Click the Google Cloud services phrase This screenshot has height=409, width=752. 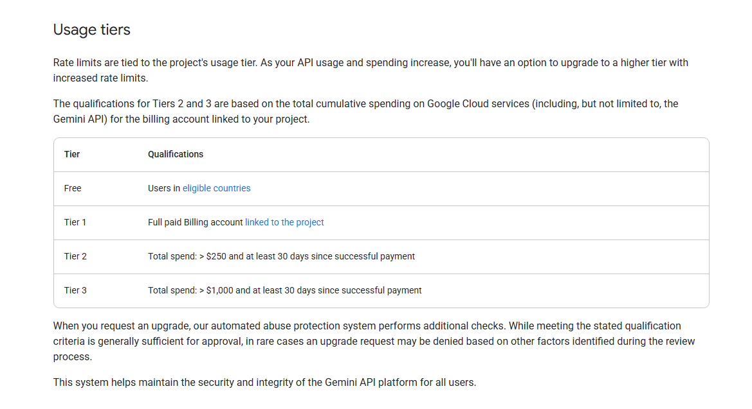pos(477,103)
